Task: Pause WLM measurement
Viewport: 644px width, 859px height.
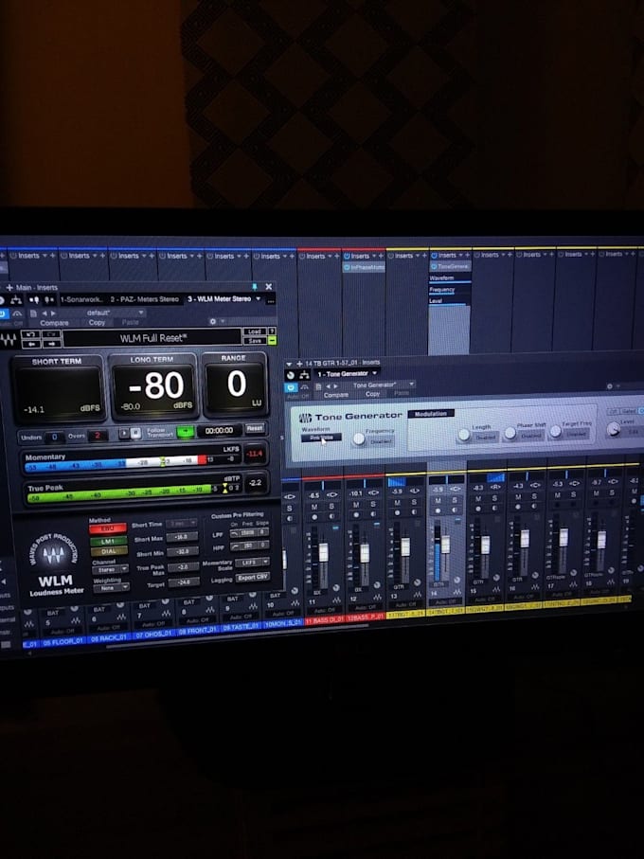Action: coord(135,432)
